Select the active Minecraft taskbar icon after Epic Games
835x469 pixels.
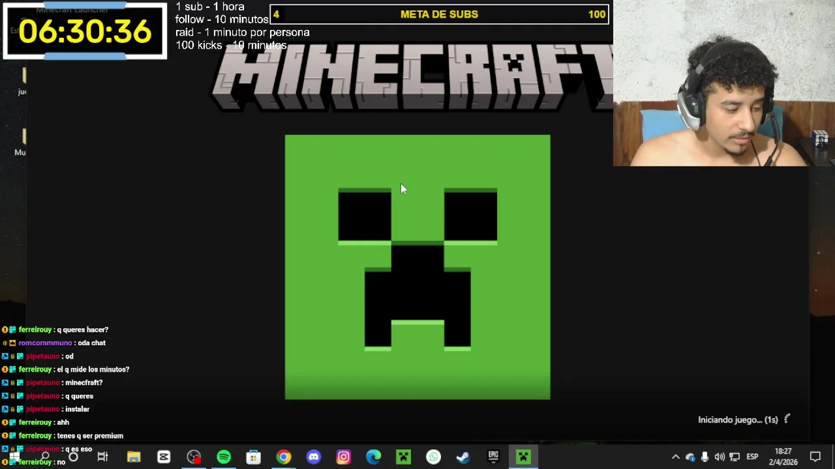tap(523, 457)
